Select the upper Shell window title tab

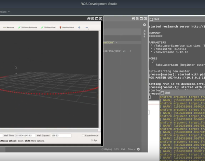156,19
